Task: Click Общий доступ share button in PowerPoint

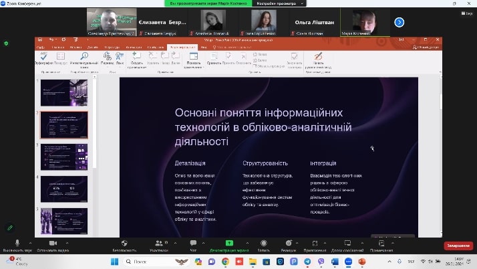Action: click(426, 48)
